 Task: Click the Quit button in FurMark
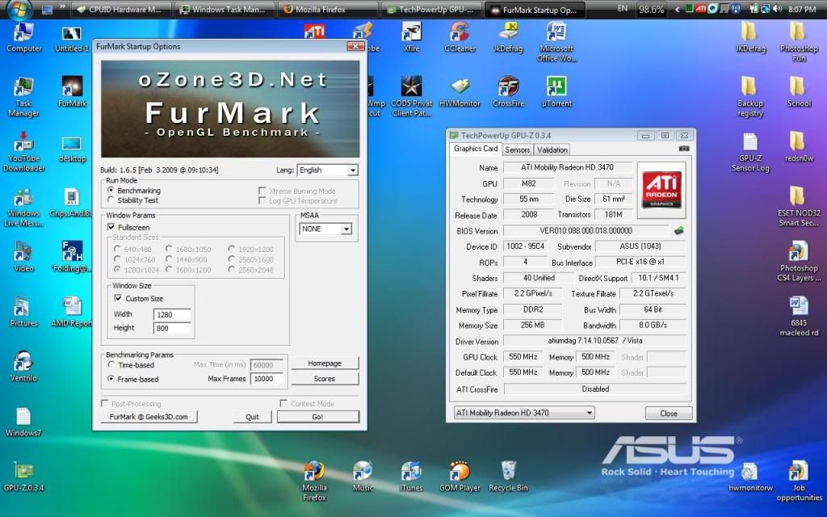[x=252, y=417]
